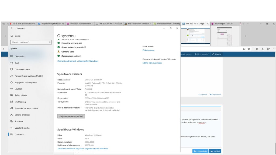Screen dimensions: 276x155
Task: Click Změnit kód Product Key link
Action: click(83, 149)
